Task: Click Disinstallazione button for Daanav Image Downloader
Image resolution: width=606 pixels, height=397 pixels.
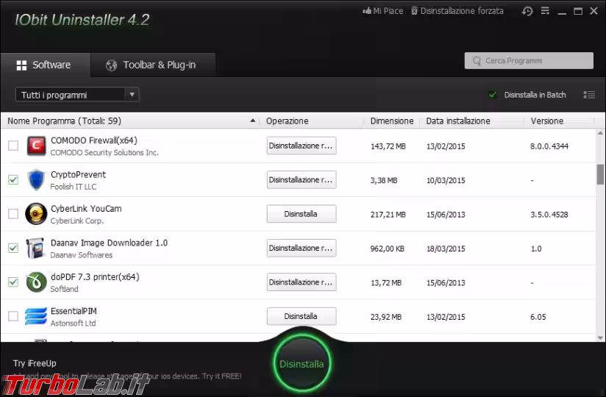Action: coord(301,248)
